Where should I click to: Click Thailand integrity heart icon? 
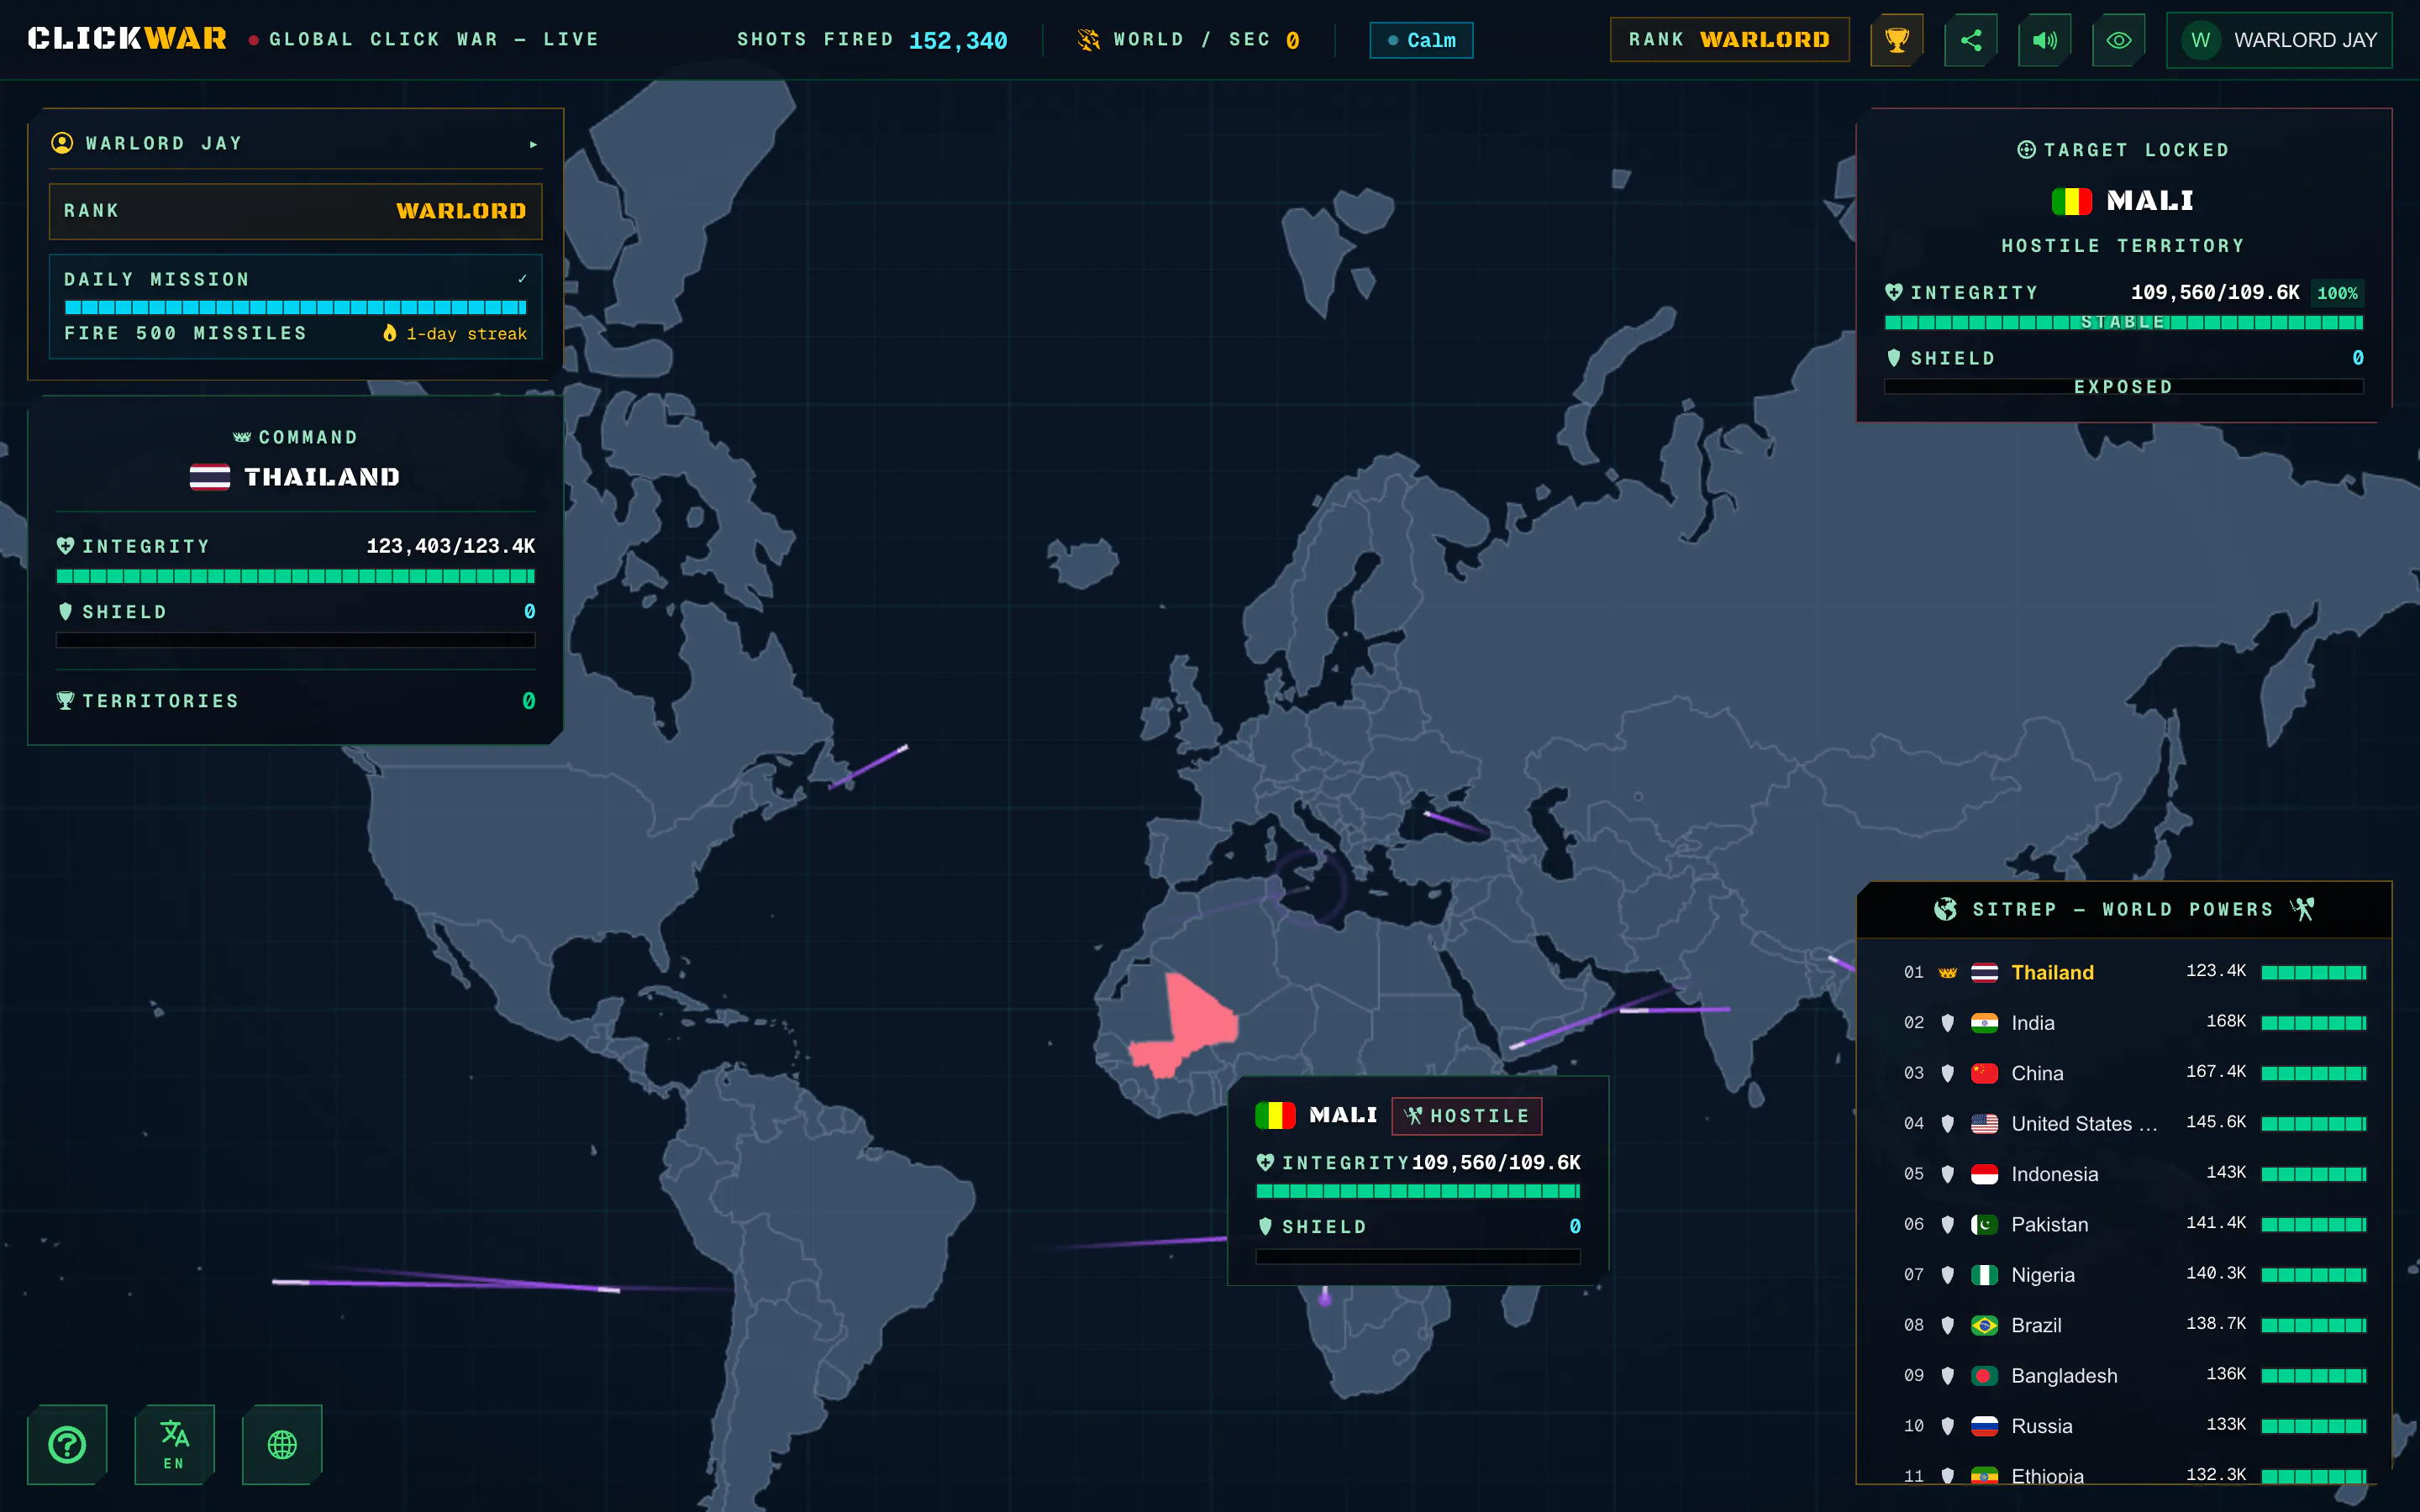(x=65, y=546)
